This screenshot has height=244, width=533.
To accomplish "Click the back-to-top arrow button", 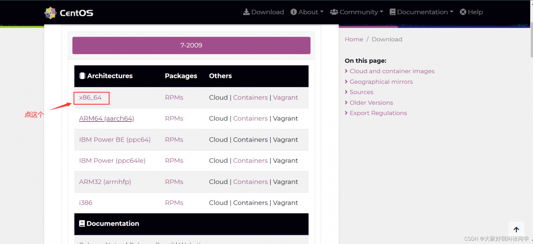I will (x=516, y=229).
